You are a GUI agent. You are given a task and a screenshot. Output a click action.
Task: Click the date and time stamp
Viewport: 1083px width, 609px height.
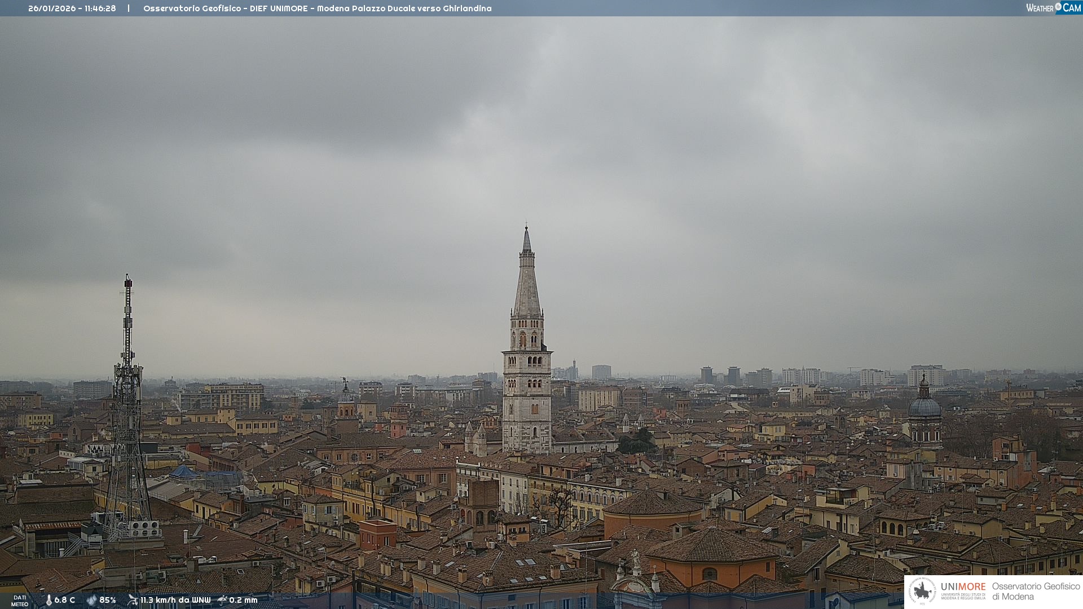[72, 8]
